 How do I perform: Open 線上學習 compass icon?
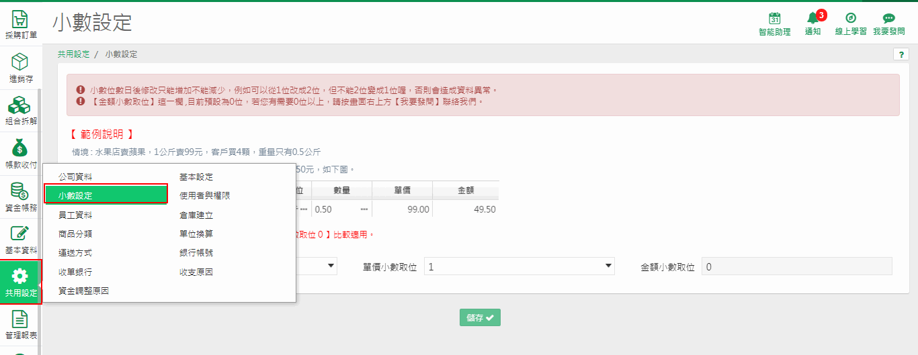(851, 23)
